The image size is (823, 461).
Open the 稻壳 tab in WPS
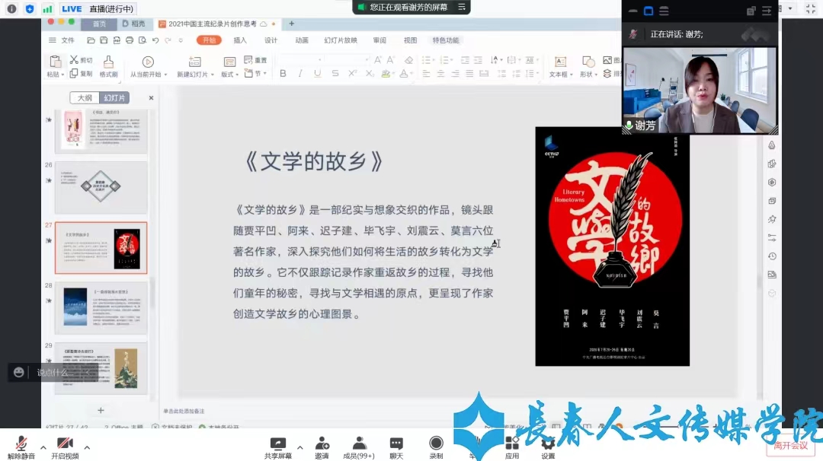(x=134, y=24)
